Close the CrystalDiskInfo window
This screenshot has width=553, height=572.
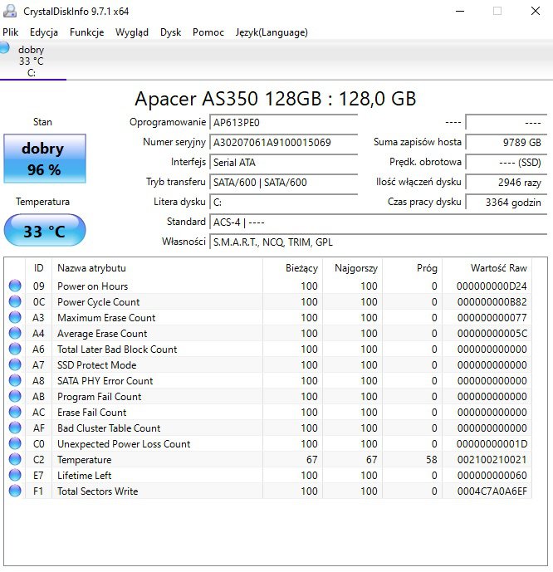535,11
